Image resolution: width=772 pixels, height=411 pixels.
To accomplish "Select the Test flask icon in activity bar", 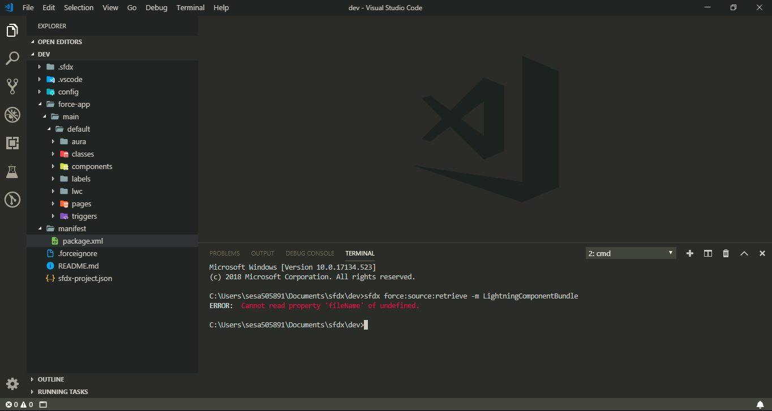I will pyautogui.click(x=12, y=171).
